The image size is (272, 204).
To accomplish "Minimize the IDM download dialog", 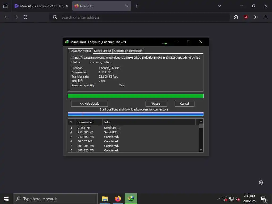I will [x=177, y=42].
